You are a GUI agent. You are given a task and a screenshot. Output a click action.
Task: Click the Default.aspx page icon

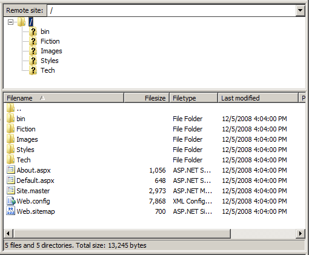click(11, 180)
